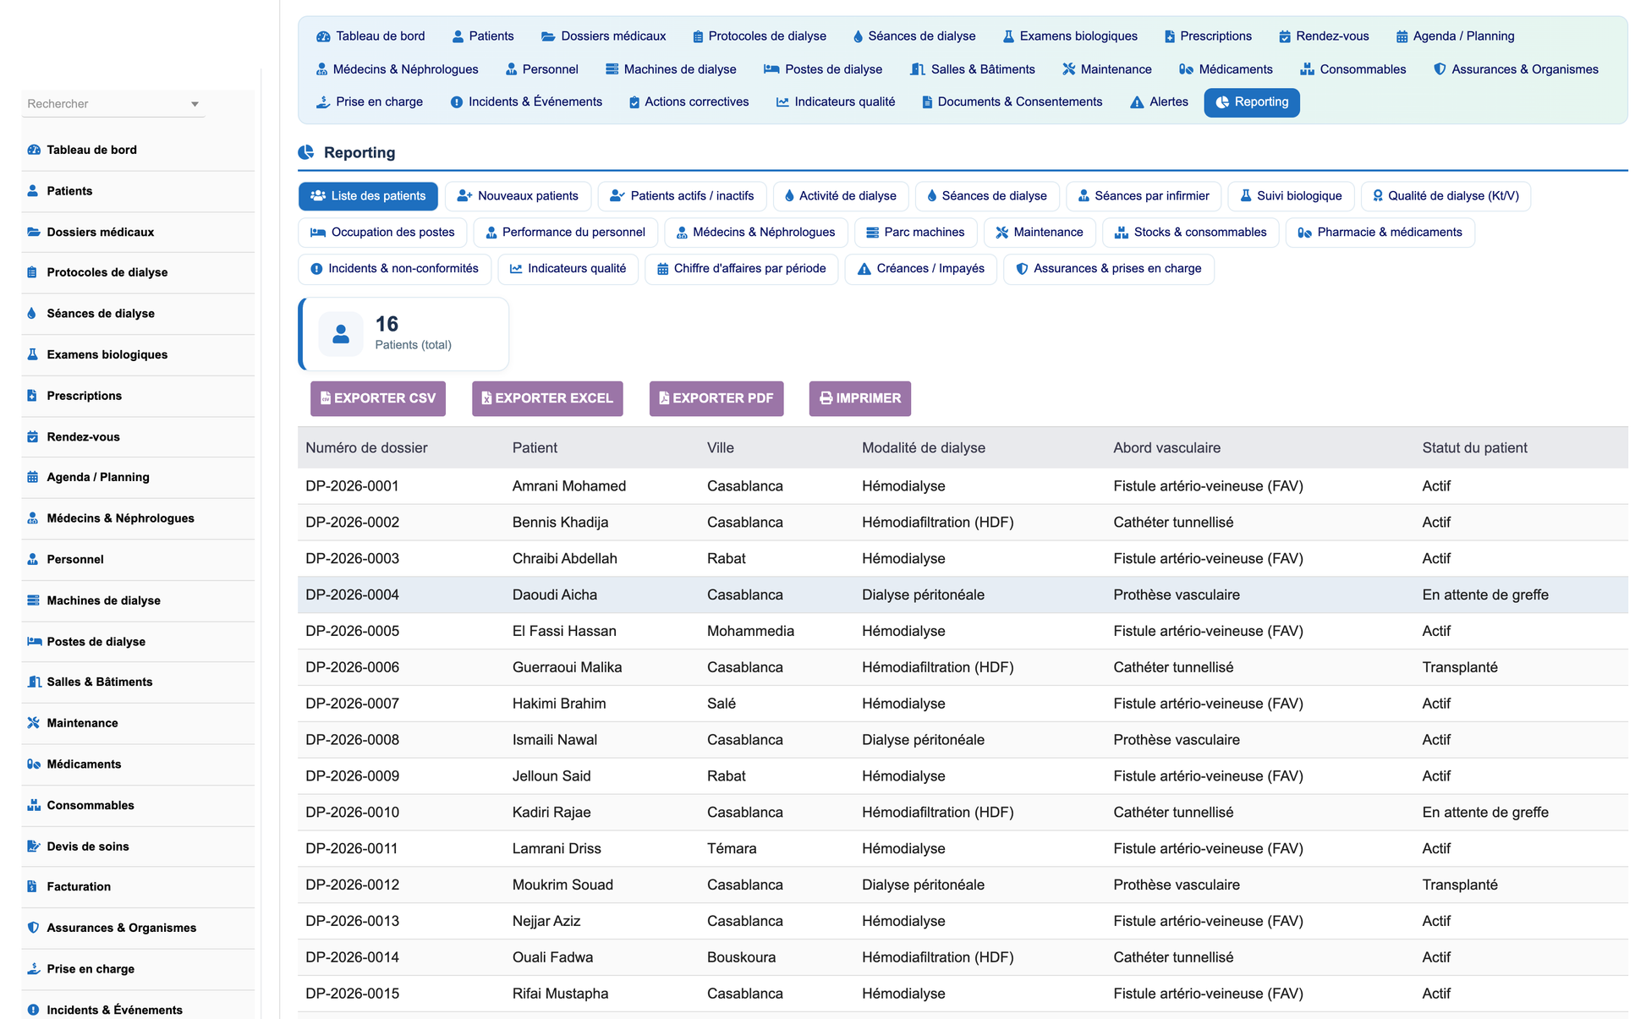Select the row for Daoudi Aicha

click(x=963, y=594)
